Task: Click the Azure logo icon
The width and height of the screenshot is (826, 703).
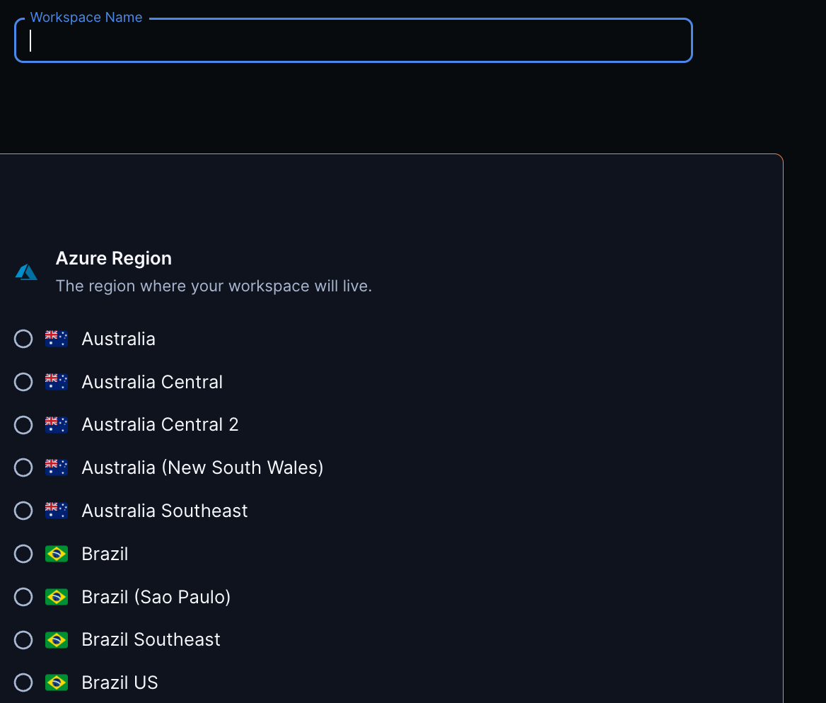Action: click(25, 272)
